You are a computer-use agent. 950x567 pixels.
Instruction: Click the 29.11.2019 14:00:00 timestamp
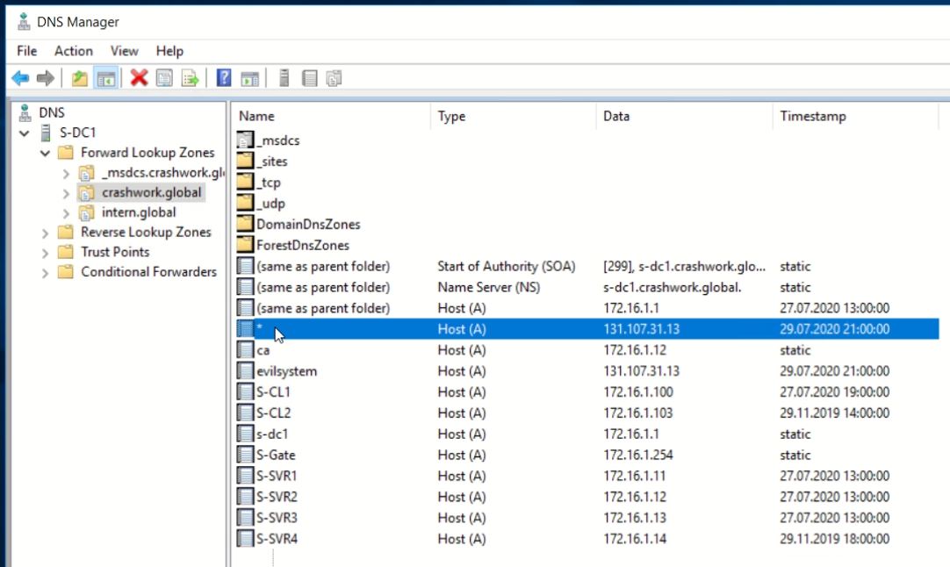[834, 413]
